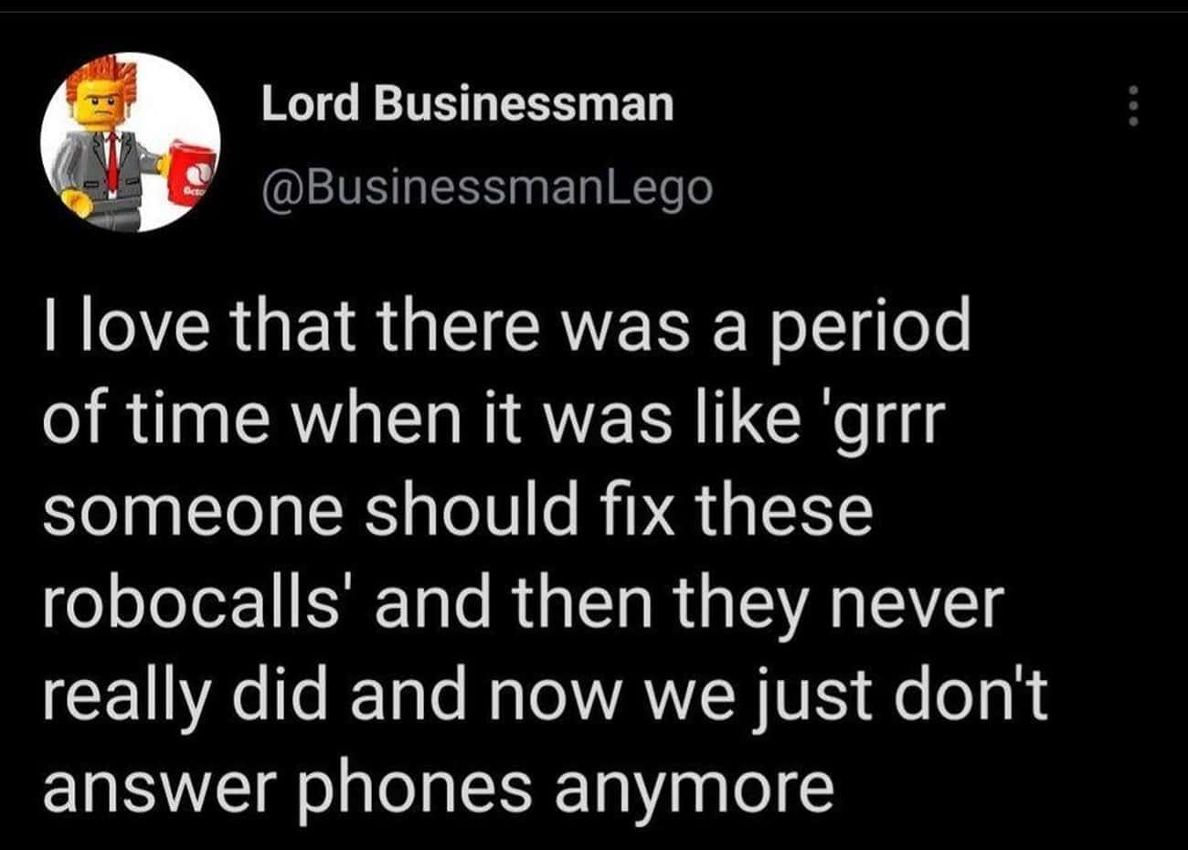This screenshot has height=850, width=1188.
Task: Visit the @BusinessmanLego handle link
Action: click(486, 187)
